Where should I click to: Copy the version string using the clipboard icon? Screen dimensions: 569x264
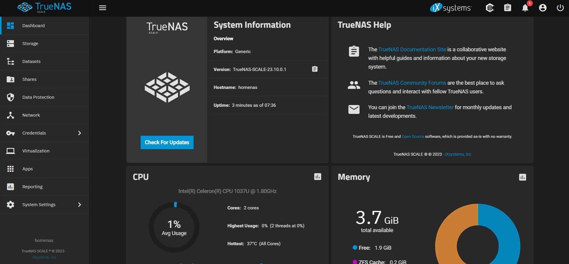(315, 69)
